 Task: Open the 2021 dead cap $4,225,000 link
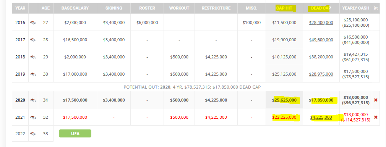tap(321, 117)
